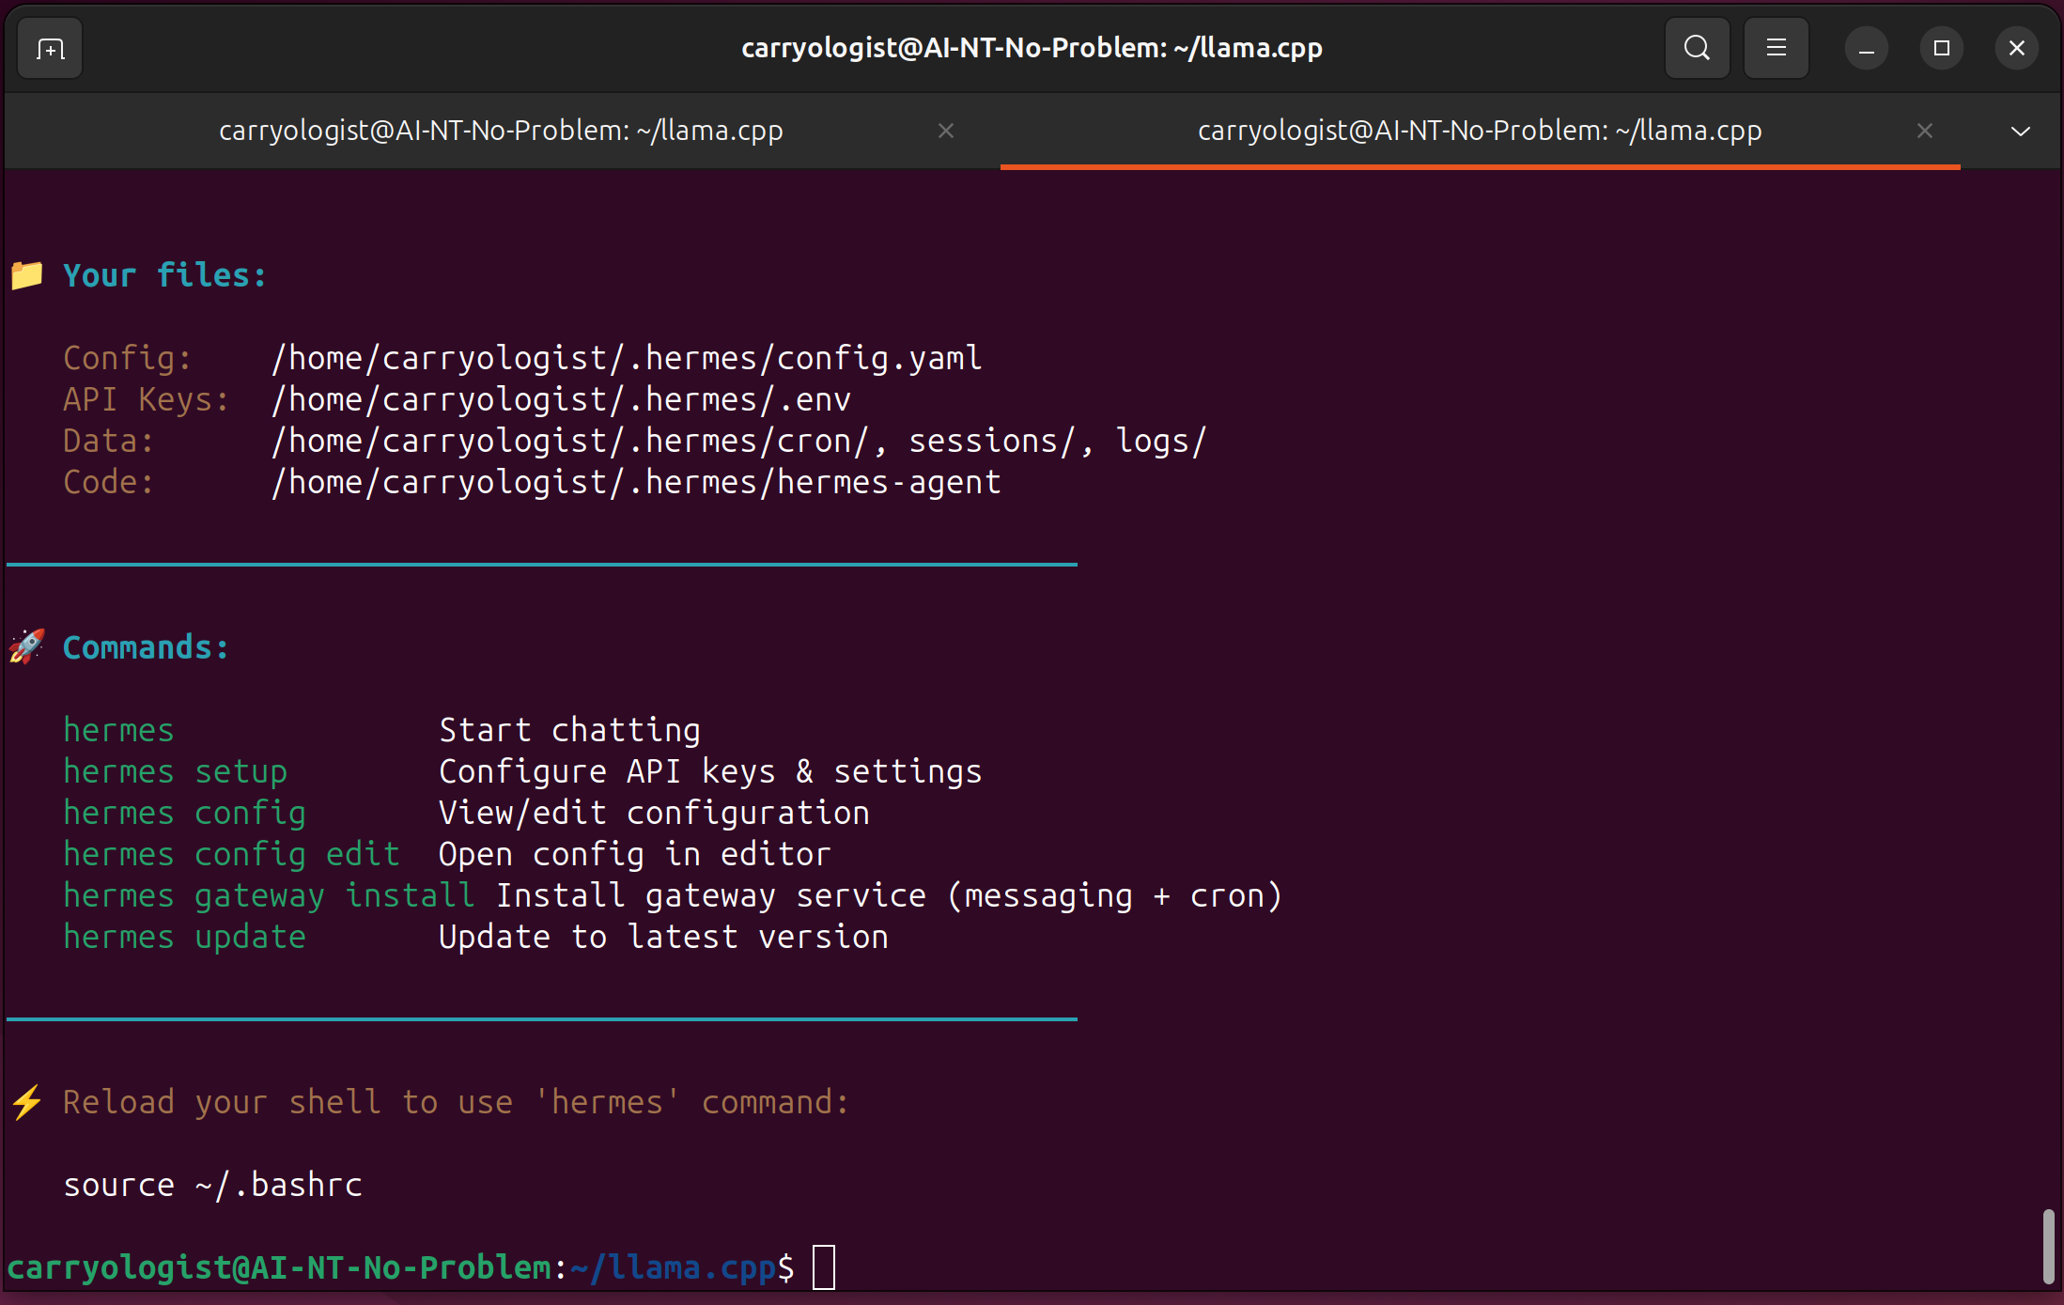
Task: Open a new terminal tab
Action: [x=50, y=48]
